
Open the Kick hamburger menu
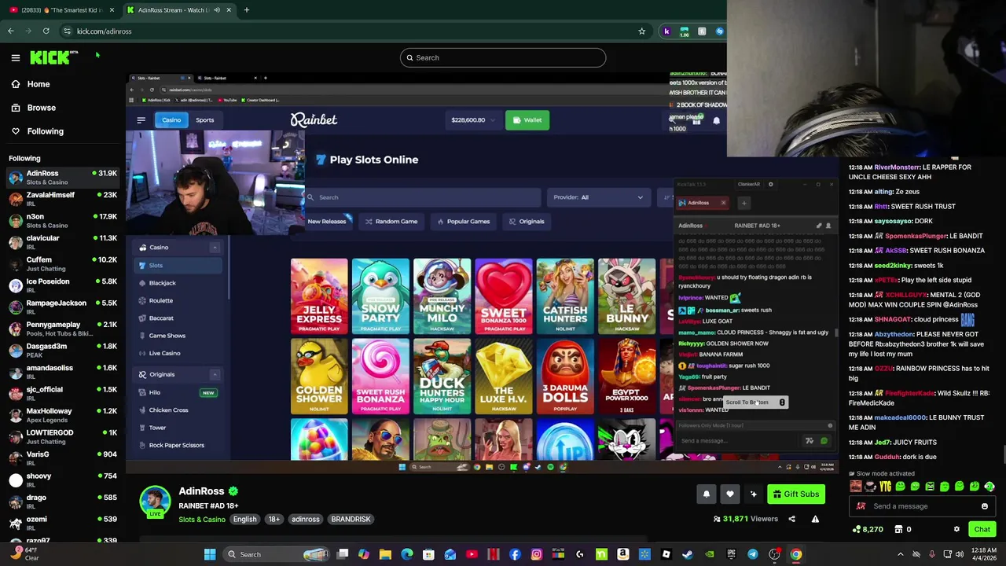16,57
